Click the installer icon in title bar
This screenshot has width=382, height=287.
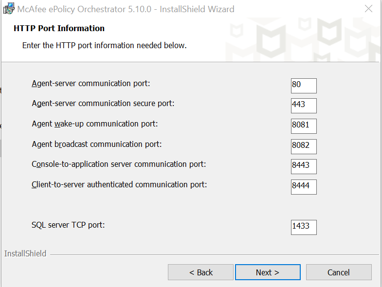[8, 9]
